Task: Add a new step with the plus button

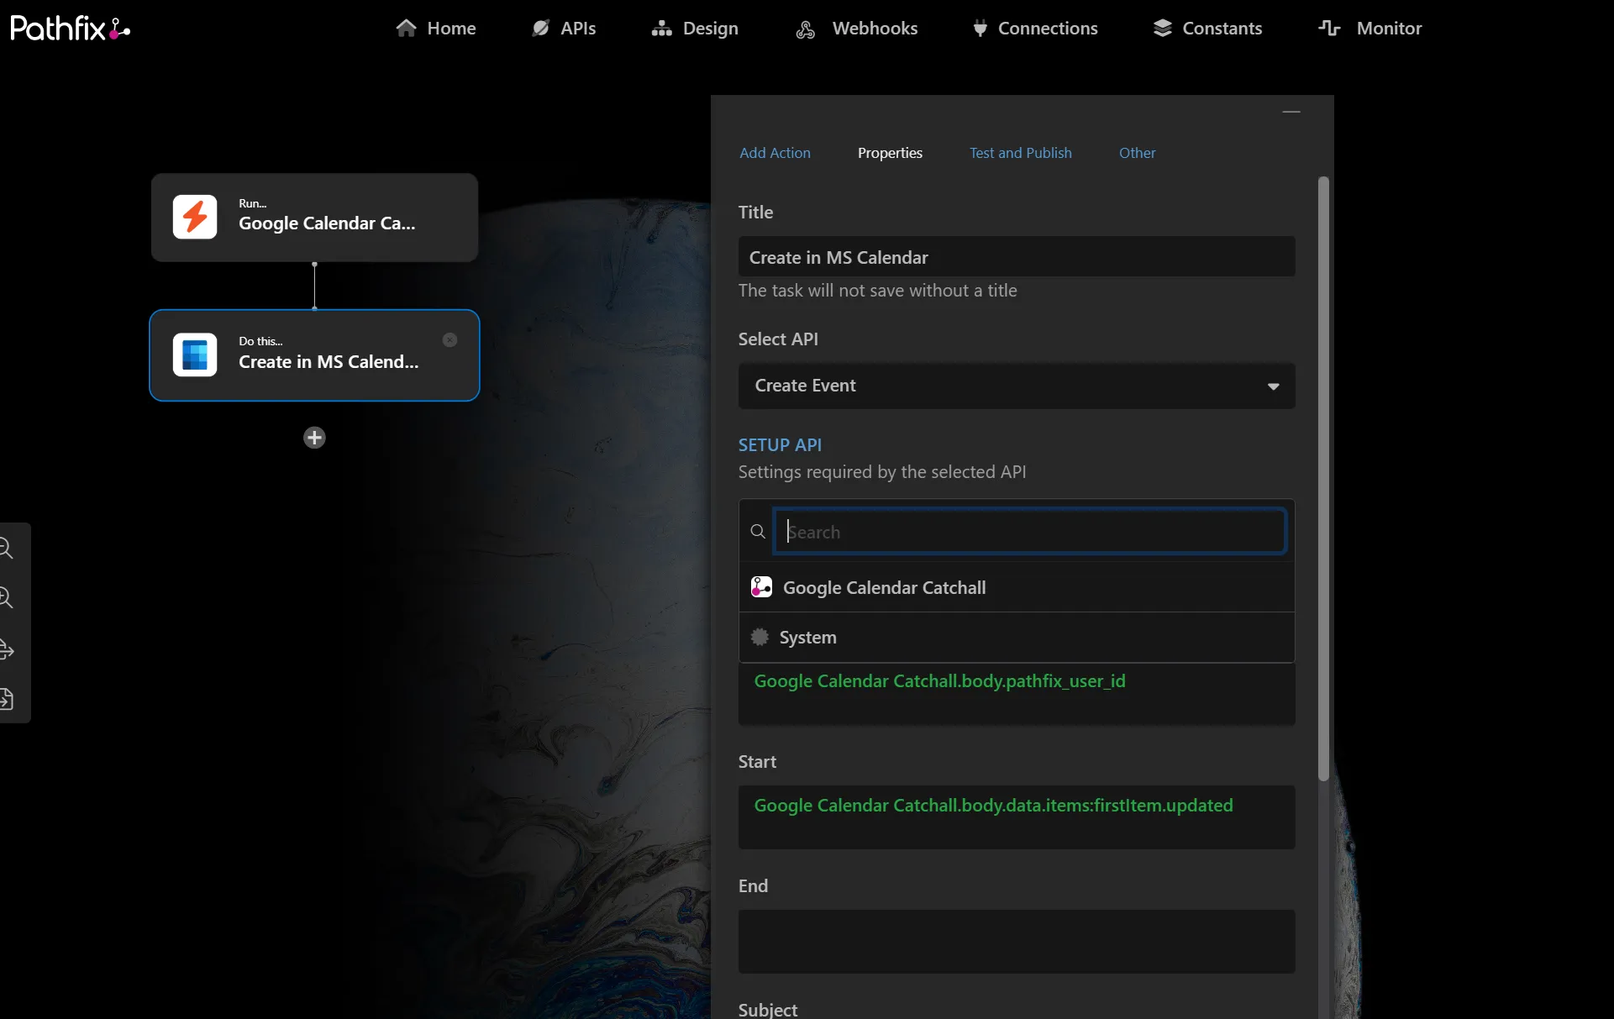Action: pyautogui.click(x=314, y=438)
